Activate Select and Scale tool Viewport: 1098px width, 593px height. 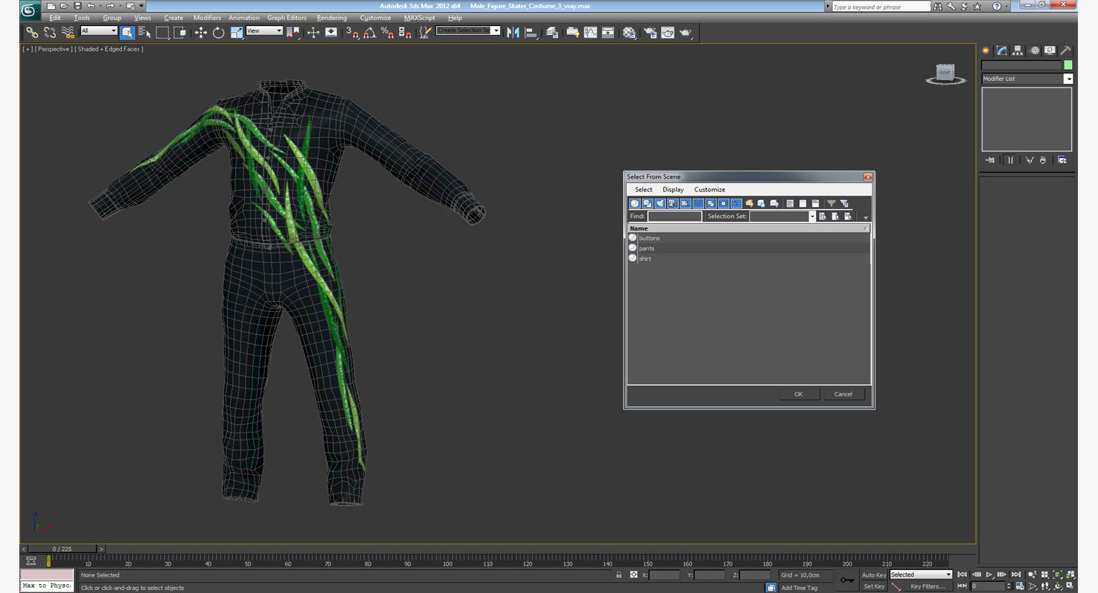tap(237, 33)
